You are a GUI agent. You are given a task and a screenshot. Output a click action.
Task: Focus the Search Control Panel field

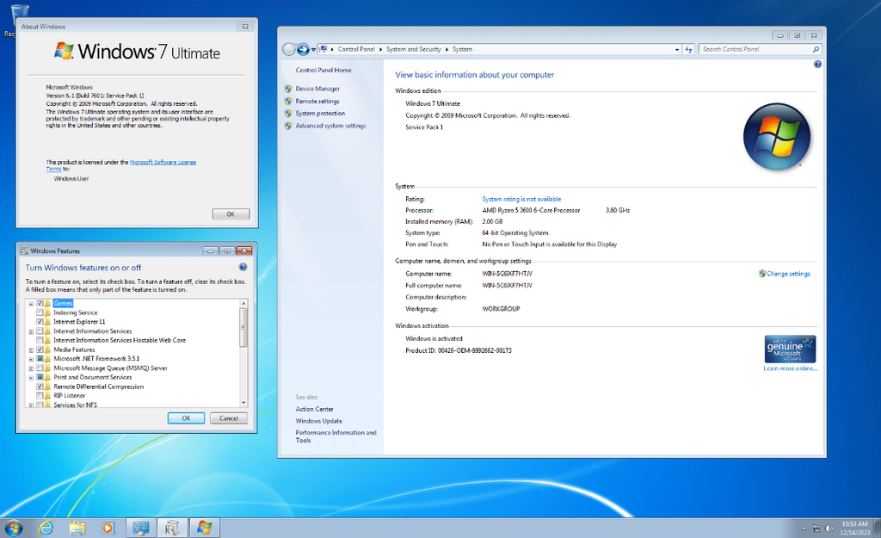(x=755, y=49)
